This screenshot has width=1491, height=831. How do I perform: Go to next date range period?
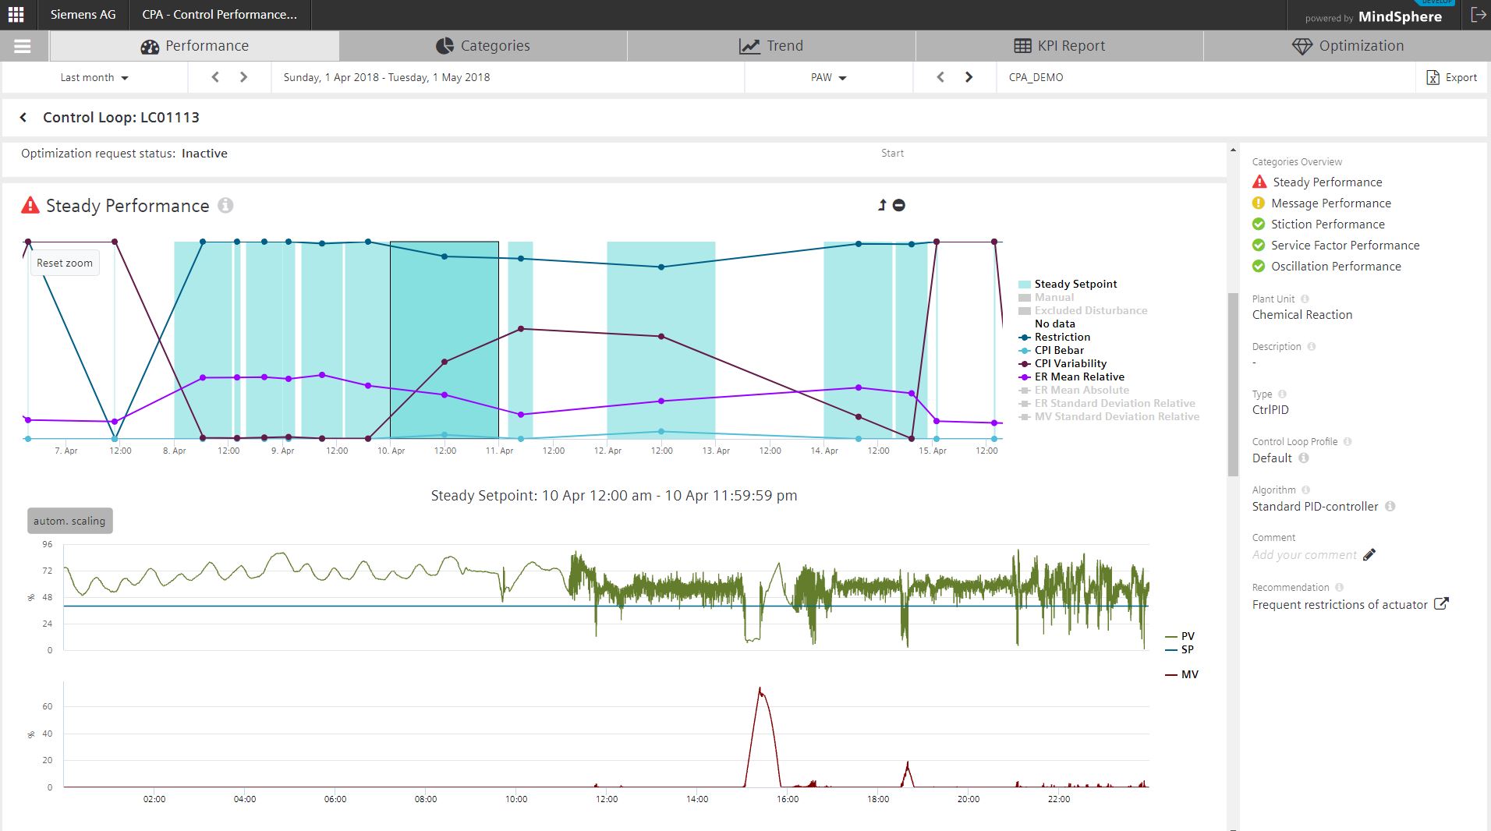(x=243, y=77)
